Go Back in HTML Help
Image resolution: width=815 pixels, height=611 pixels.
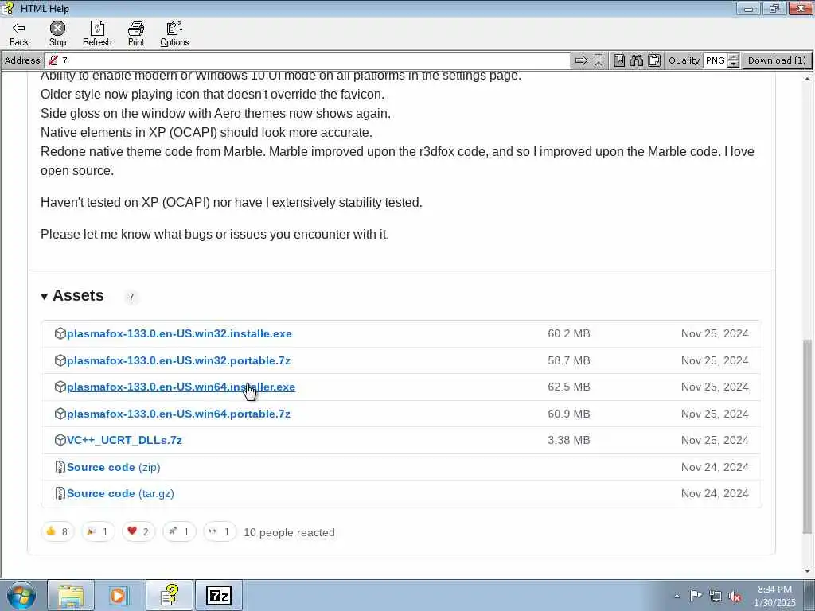[19, 34]
